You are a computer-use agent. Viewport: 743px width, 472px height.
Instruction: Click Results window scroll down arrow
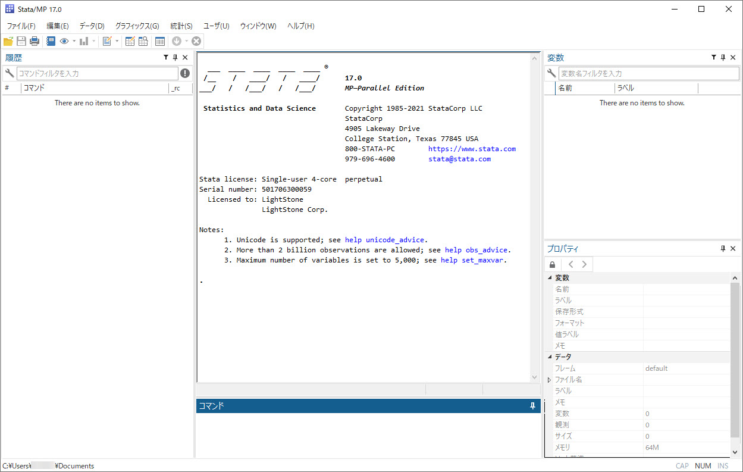pyautogui.click(x=535, y=377)
